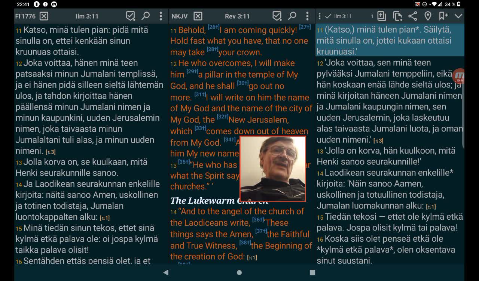Open footnote 33† before 'comes down out'
The image size is (479, 281).
pyautogui.click(x=200, y=128)
